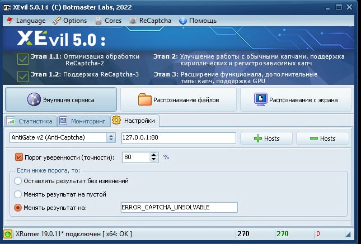This screenshot has height=244, width=361.
Task: Click the red 0 counter
Action: [x=318, y=234]
